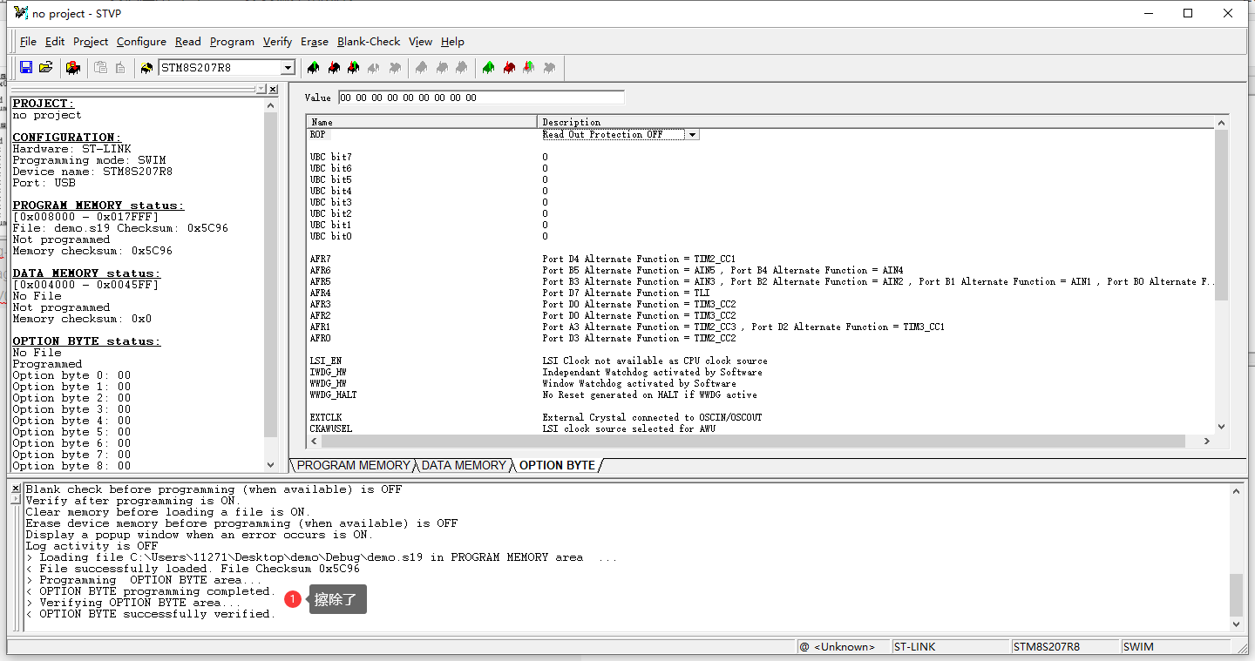Click the Description column header
Viewport: 1255px width, 661px height.
coord(876,122)
